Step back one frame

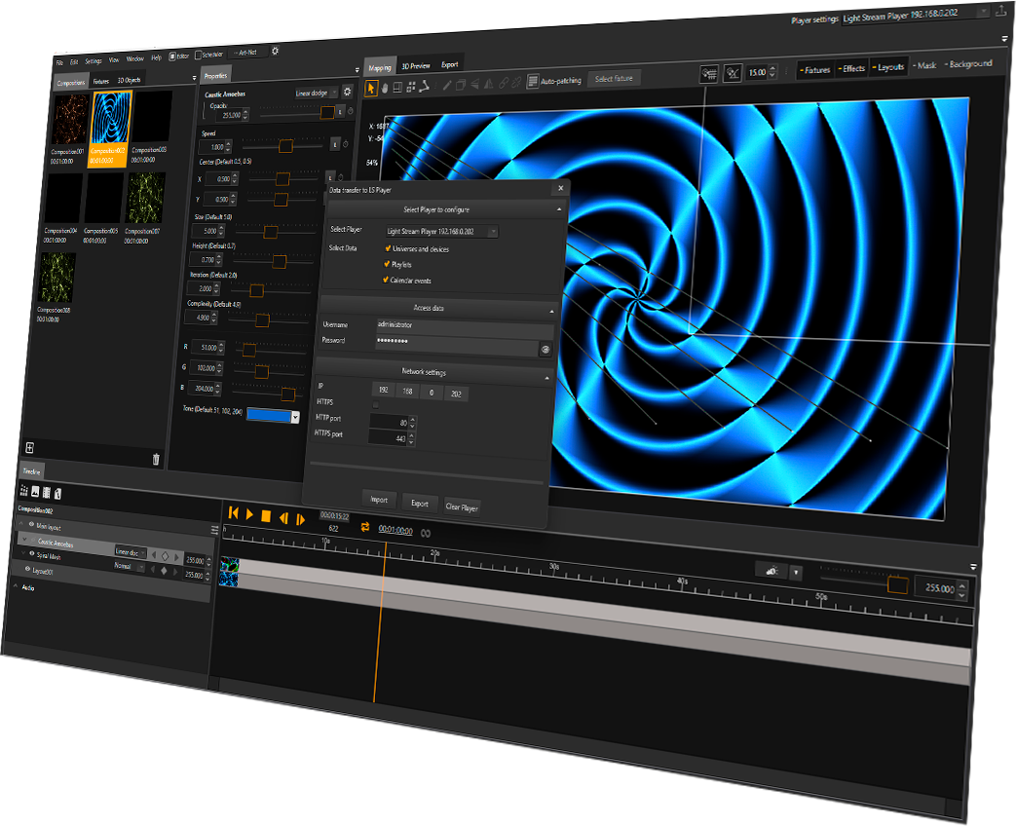(283, 517)
